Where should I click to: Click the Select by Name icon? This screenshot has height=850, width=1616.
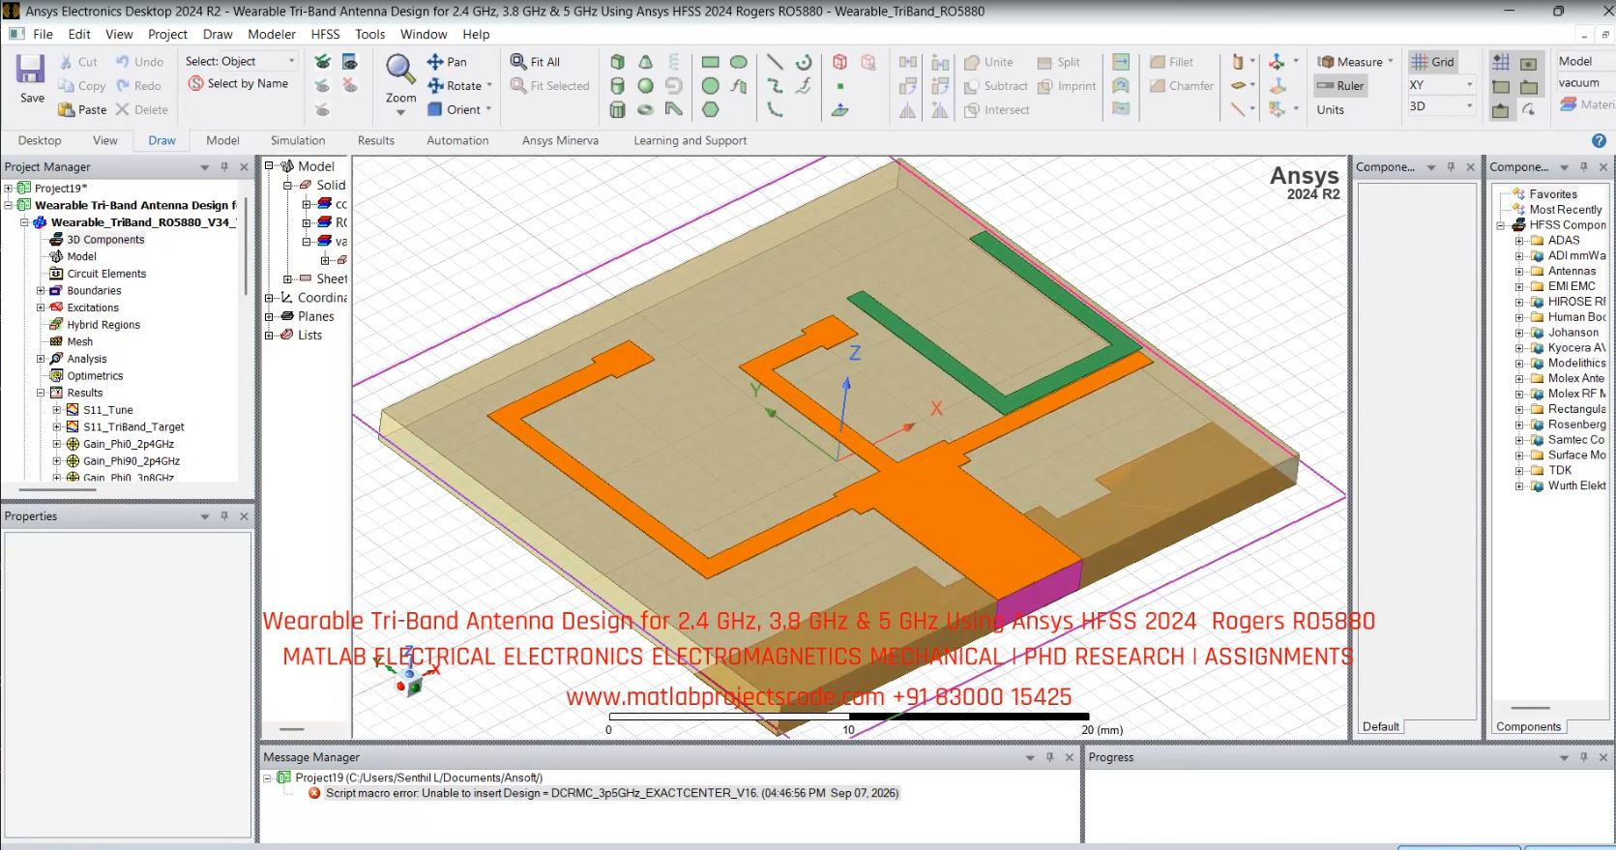[195, 83]
